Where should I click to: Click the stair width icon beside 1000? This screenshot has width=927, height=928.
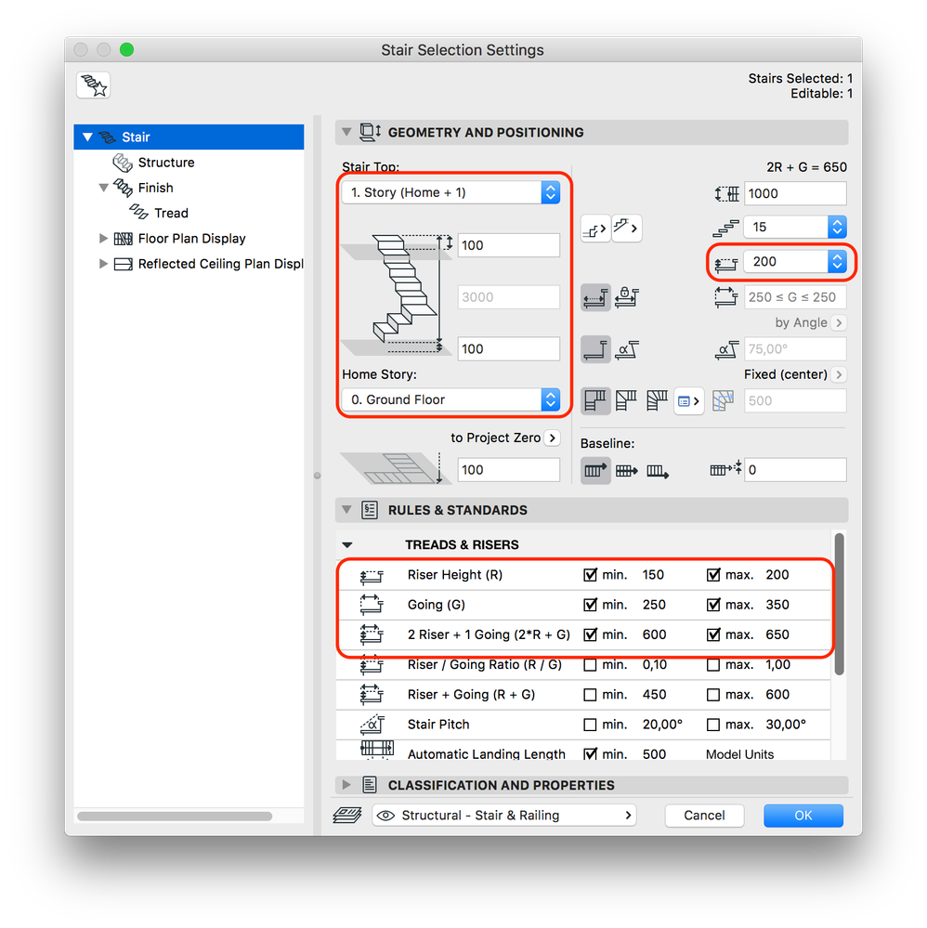click(727, 193)
